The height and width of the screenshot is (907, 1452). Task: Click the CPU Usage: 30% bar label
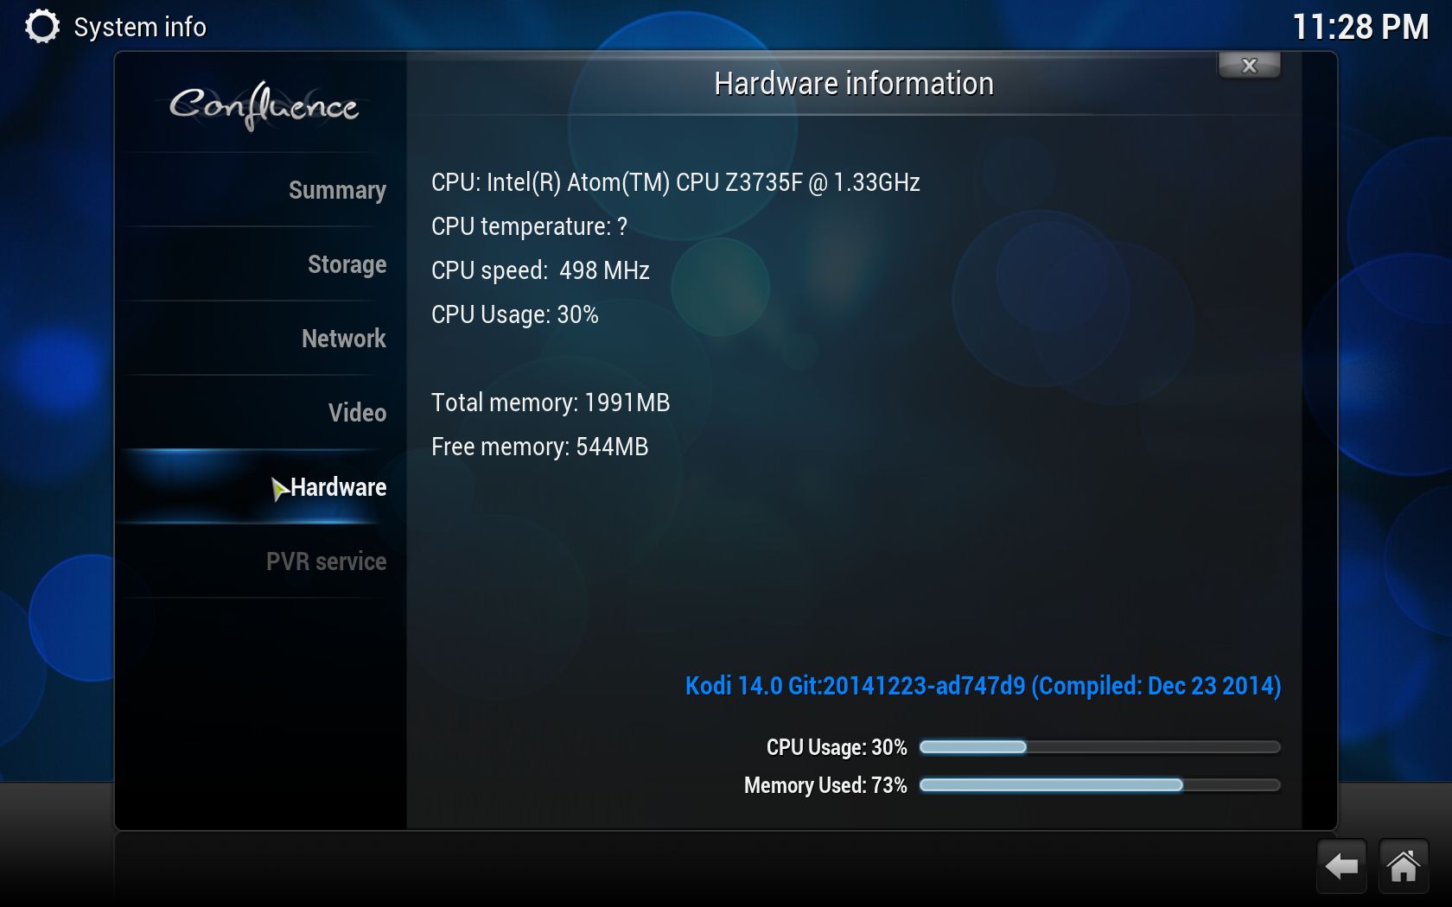(837, 747)
